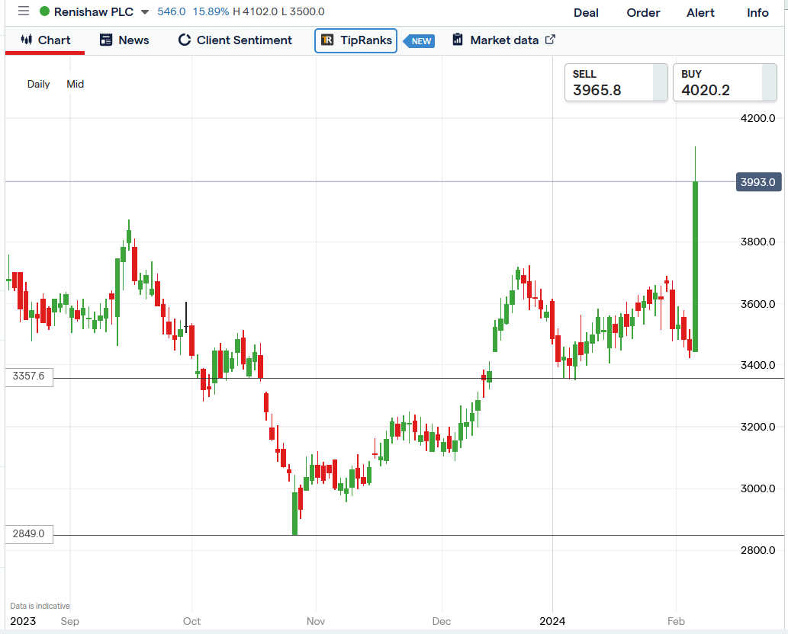This screenshot has width=788, height=634.
Task: Click the 2024 date axis label
Action: 552,622
